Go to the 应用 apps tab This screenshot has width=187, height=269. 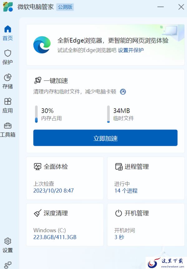point(7,105)
